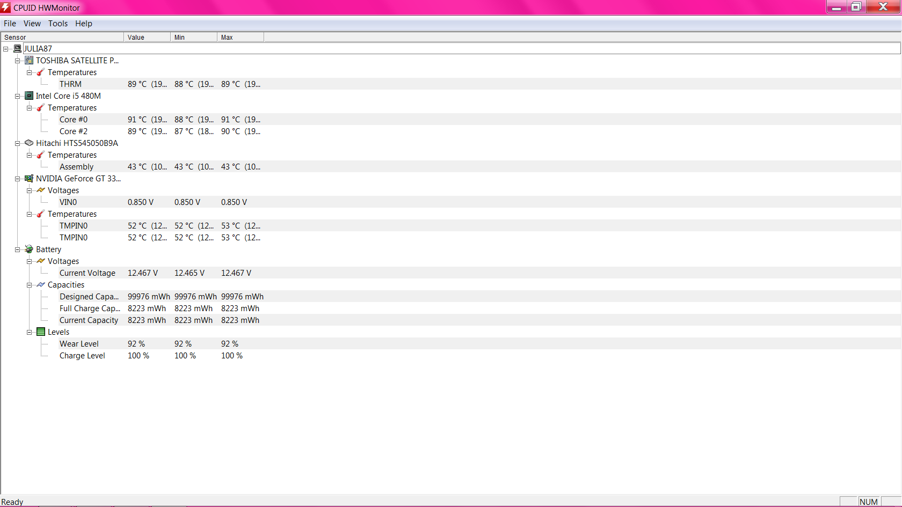Collapse Temperatures under Hitachi drive
Image resolution: width=902 pixels, height=507 pixels.
pyautogui.click(x=30, y=155)
